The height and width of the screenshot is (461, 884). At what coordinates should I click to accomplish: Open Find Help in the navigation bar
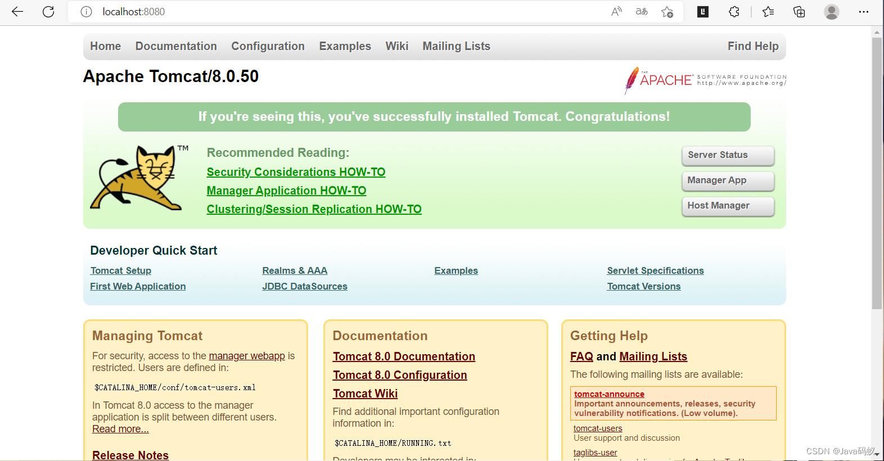(x=753, y=46)
